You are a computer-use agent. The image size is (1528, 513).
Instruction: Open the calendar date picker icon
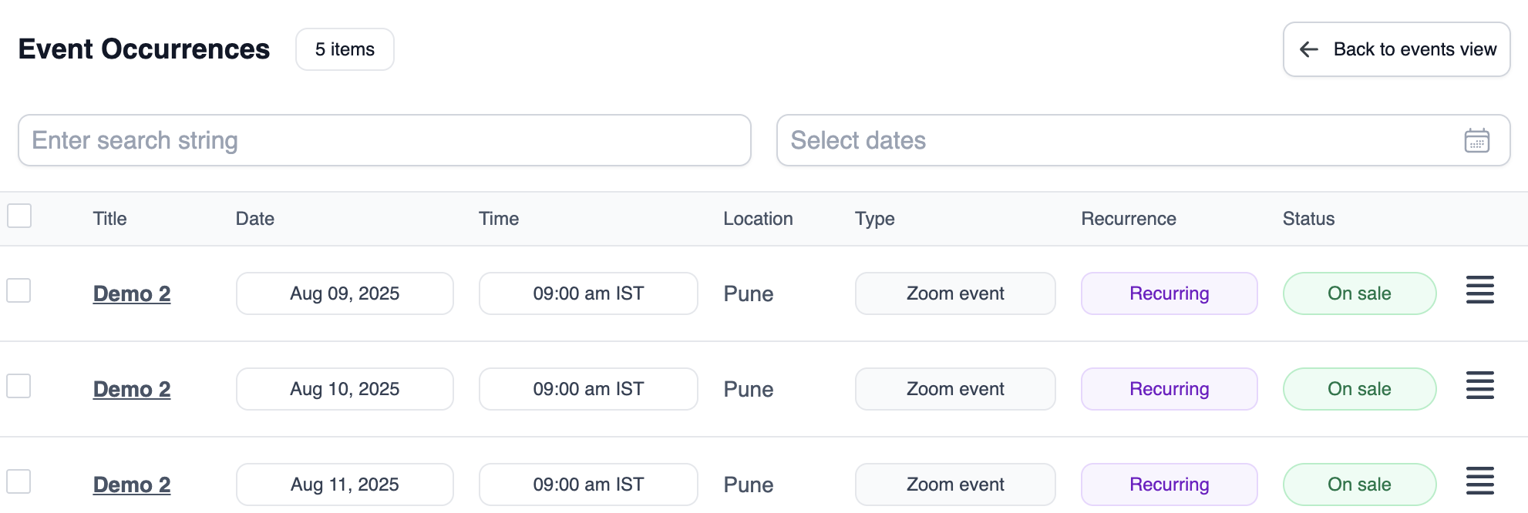tap(1475, 140)
